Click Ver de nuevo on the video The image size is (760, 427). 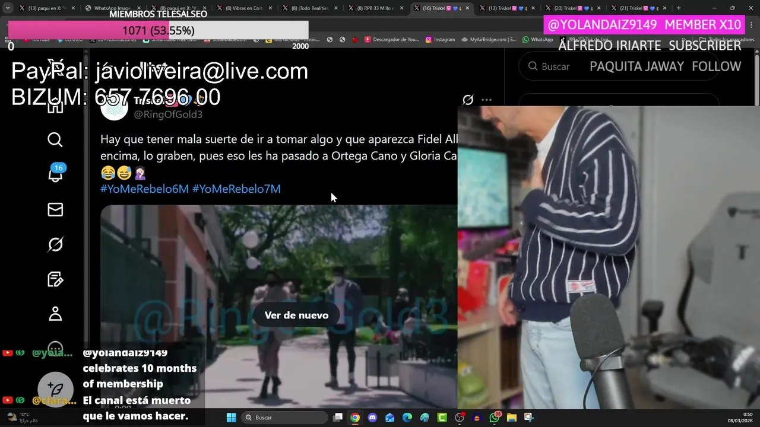296,315
